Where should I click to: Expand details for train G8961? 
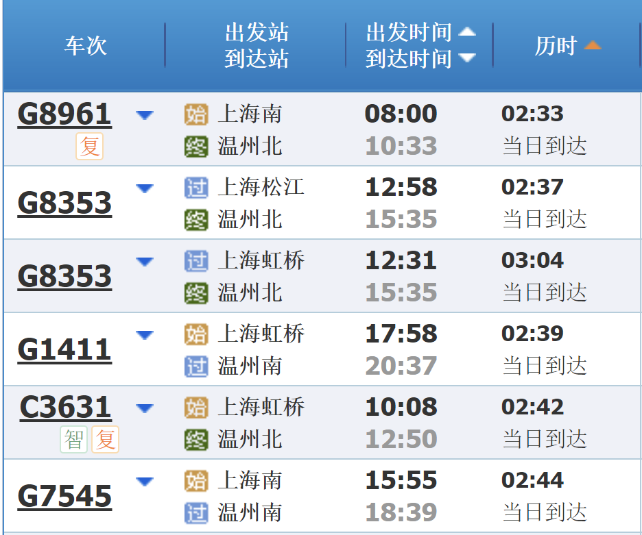click(145, 116)
